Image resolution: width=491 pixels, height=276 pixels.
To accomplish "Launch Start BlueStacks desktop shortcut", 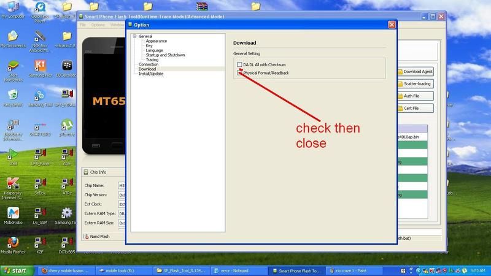I will point(13,71).
